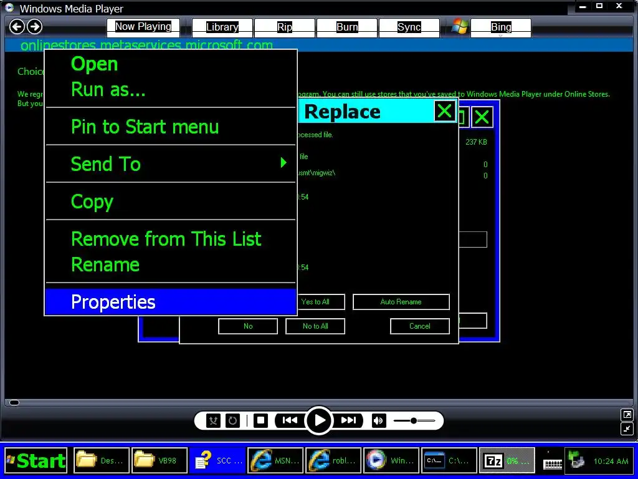Adjust the volume slider
This screenshot has height=479, width=638.
(x=414, y=420)
